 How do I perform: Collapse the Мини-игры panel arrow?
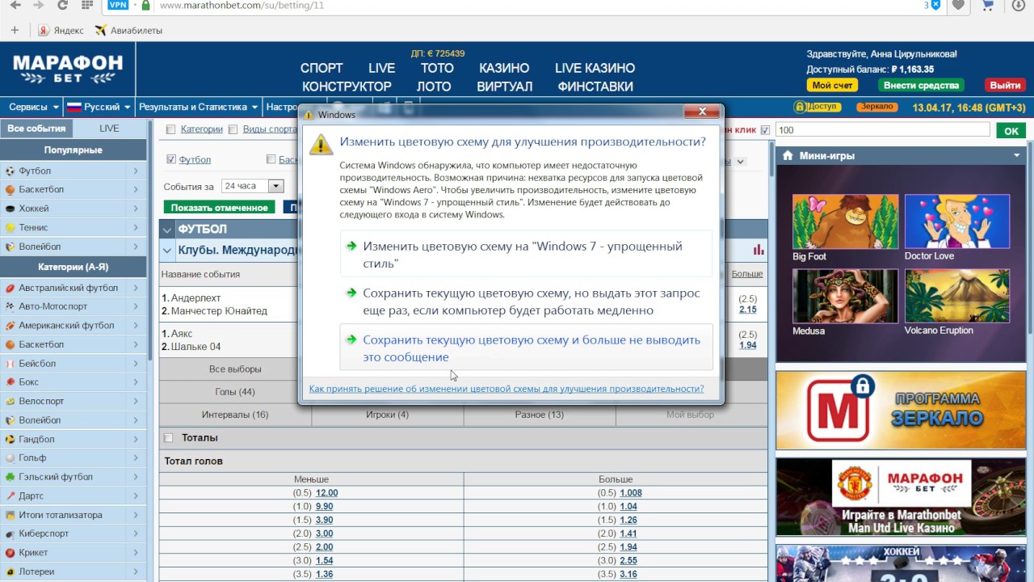tap(1017, 155)
